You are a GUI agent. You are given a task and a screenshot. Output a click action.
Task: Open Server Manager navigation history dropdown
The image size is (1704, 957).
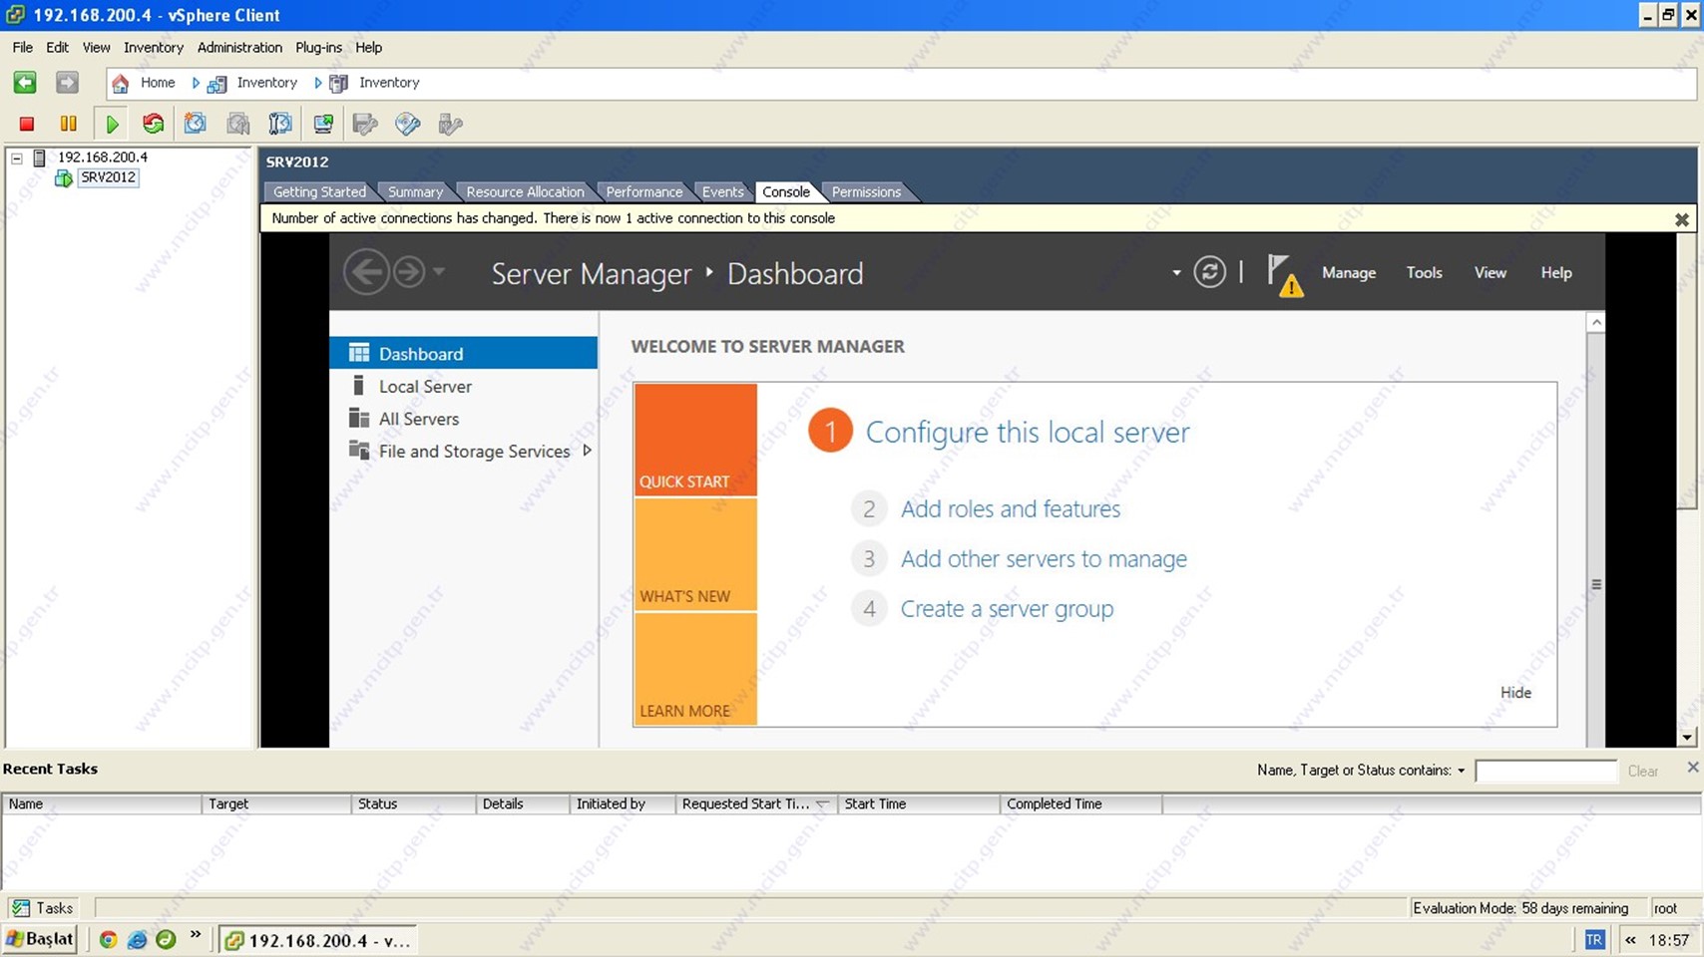[x=439, y=271]
